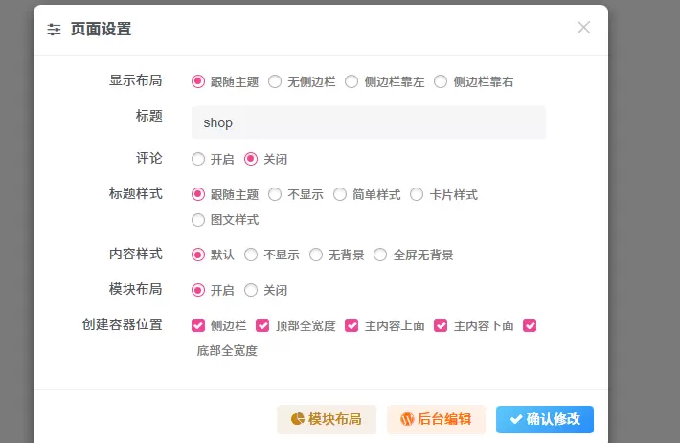This screenshot has width=680, height=443.
Task: Select 不显示 for 内容样式
Action: tap(251, 255)
